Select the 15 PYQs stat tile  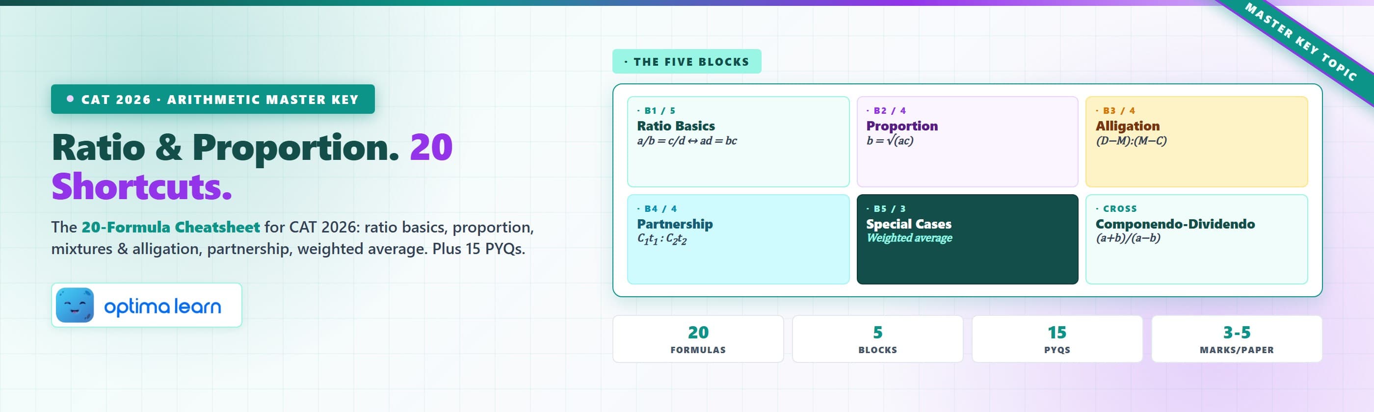pos(1057,339)
